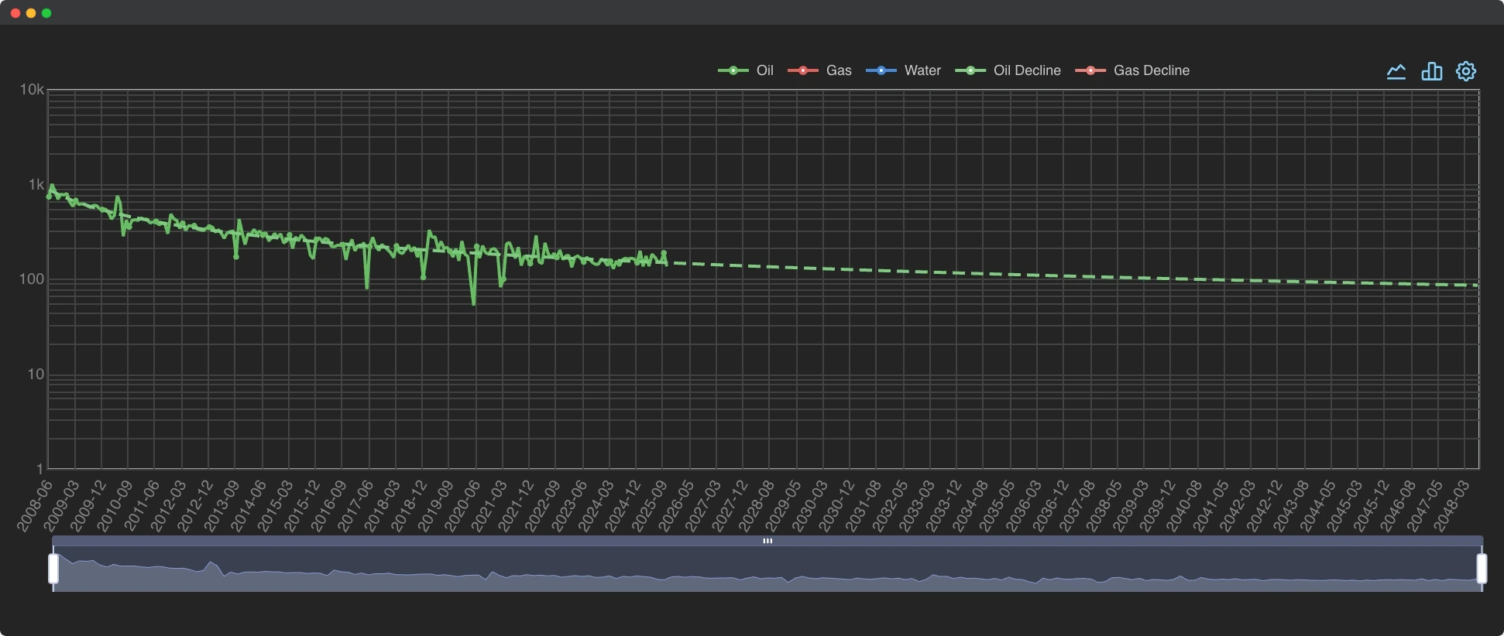Click the zoom range mover bar grip
Screen dimensions: 1504x636
click(x=767, y=541)
